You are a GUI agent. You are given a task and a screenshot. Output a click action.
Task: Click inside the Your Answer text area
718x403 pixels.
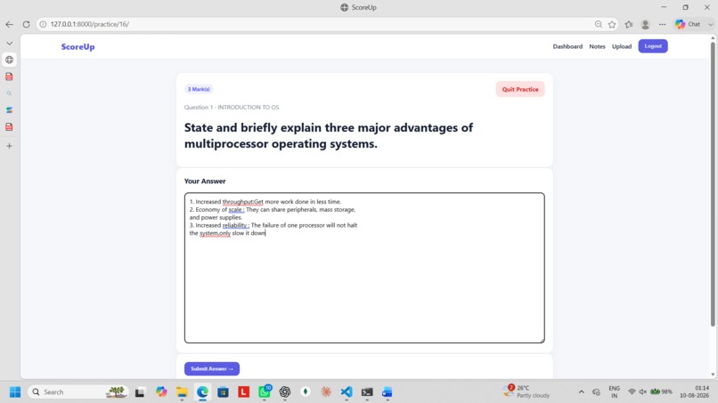364,268
